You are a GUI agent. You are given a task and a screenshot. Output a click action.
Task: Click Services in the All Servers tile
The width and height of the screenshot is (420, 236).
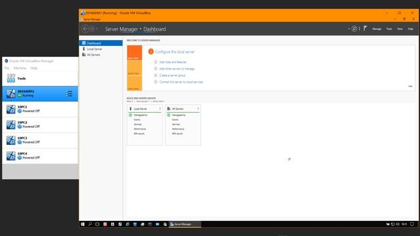176,125
